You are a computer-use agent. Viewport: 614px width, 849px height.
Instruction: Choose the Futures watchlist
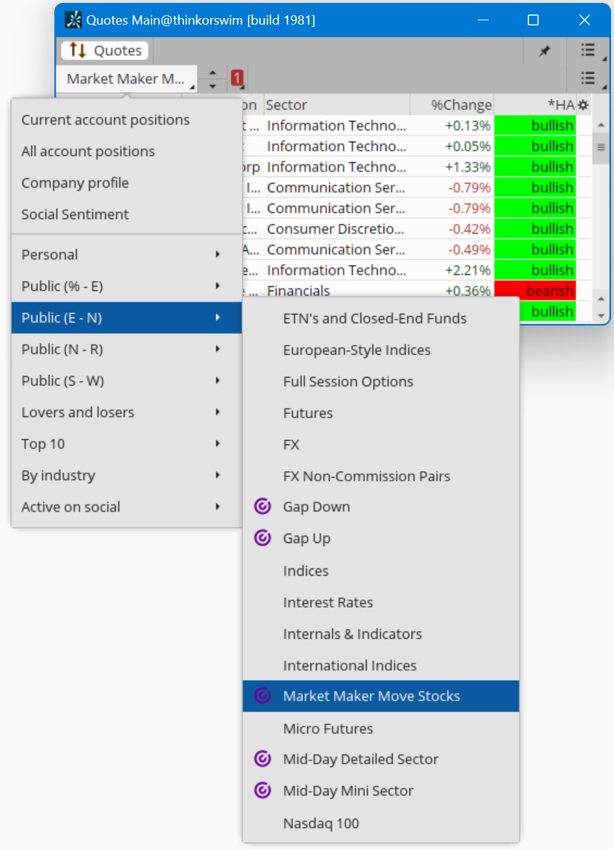click(381, 413)
